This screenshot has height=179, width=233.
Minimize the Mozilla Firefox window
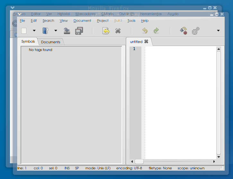205,9
